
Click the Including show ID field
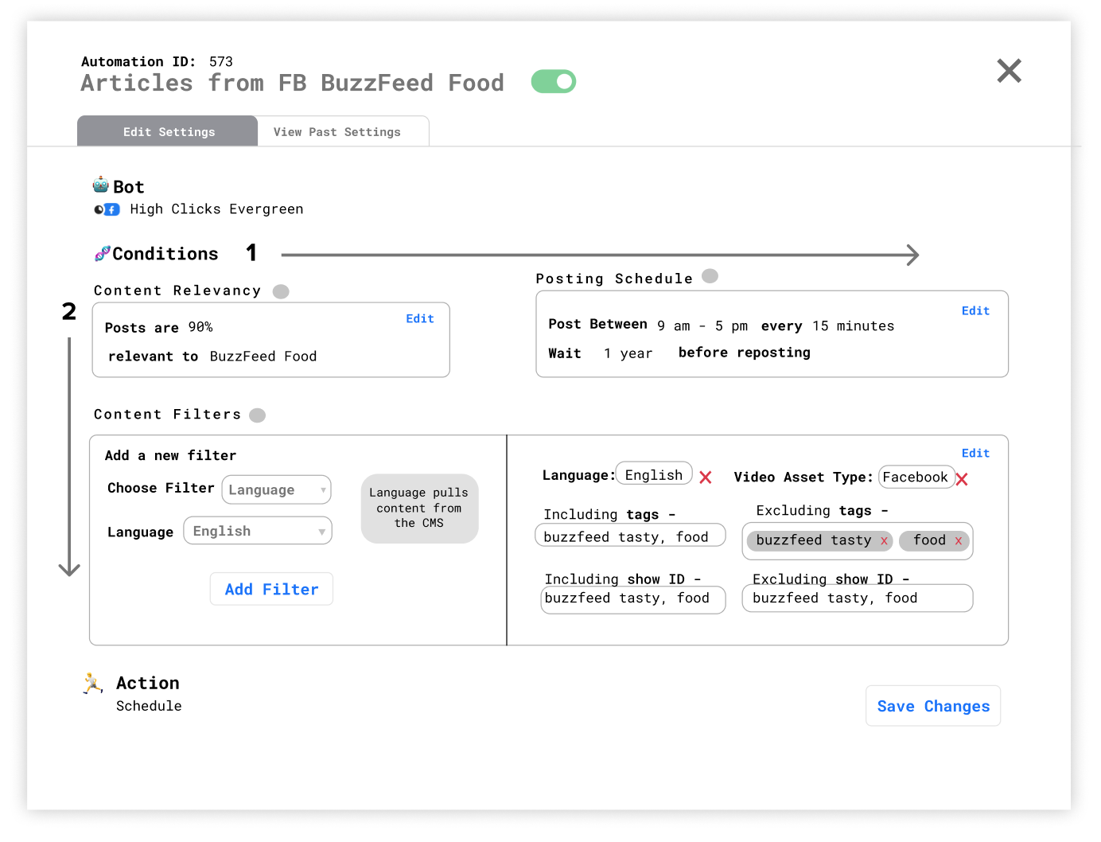(633, 599)
